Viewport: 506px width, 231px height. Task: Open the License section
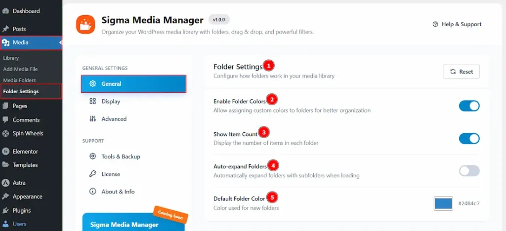(133, 174)
